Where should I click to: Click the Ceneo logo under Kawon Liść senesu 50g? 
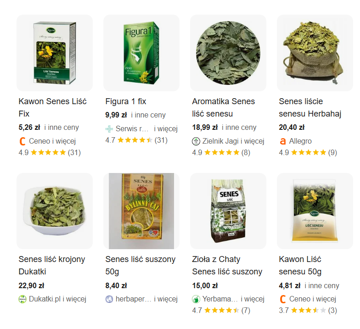tap(283, 299)
